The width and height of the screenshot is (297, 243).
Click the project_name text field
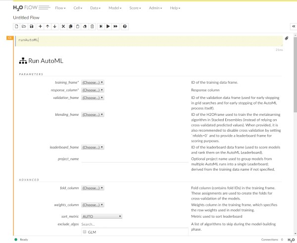click(x=135, y=159)
